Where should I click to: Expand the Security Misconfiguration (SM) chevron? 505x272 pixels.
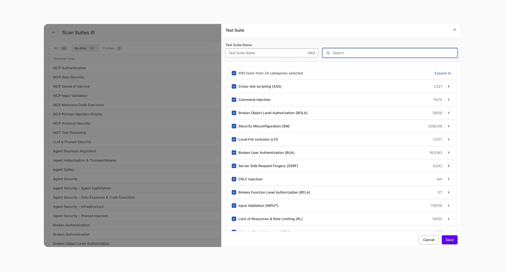[x=449, y=126]
